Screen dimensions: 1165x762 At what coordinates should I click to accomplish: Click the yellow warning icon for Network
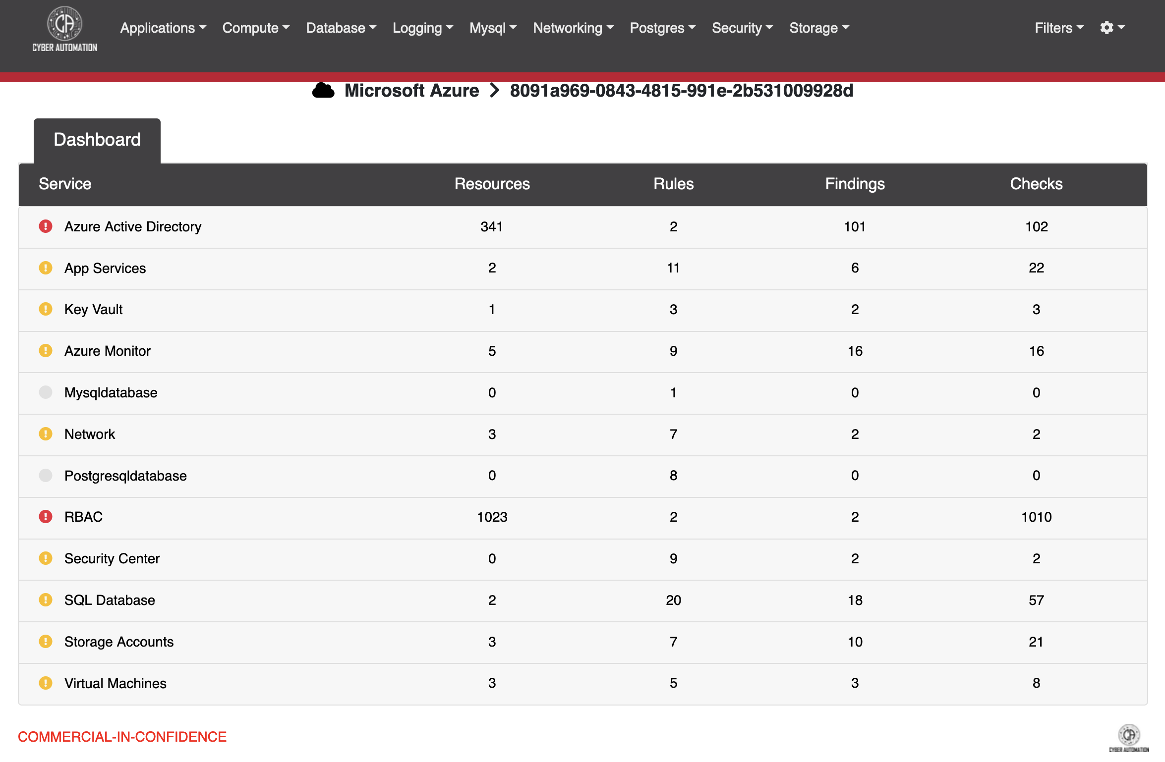(x=46, y=434)
